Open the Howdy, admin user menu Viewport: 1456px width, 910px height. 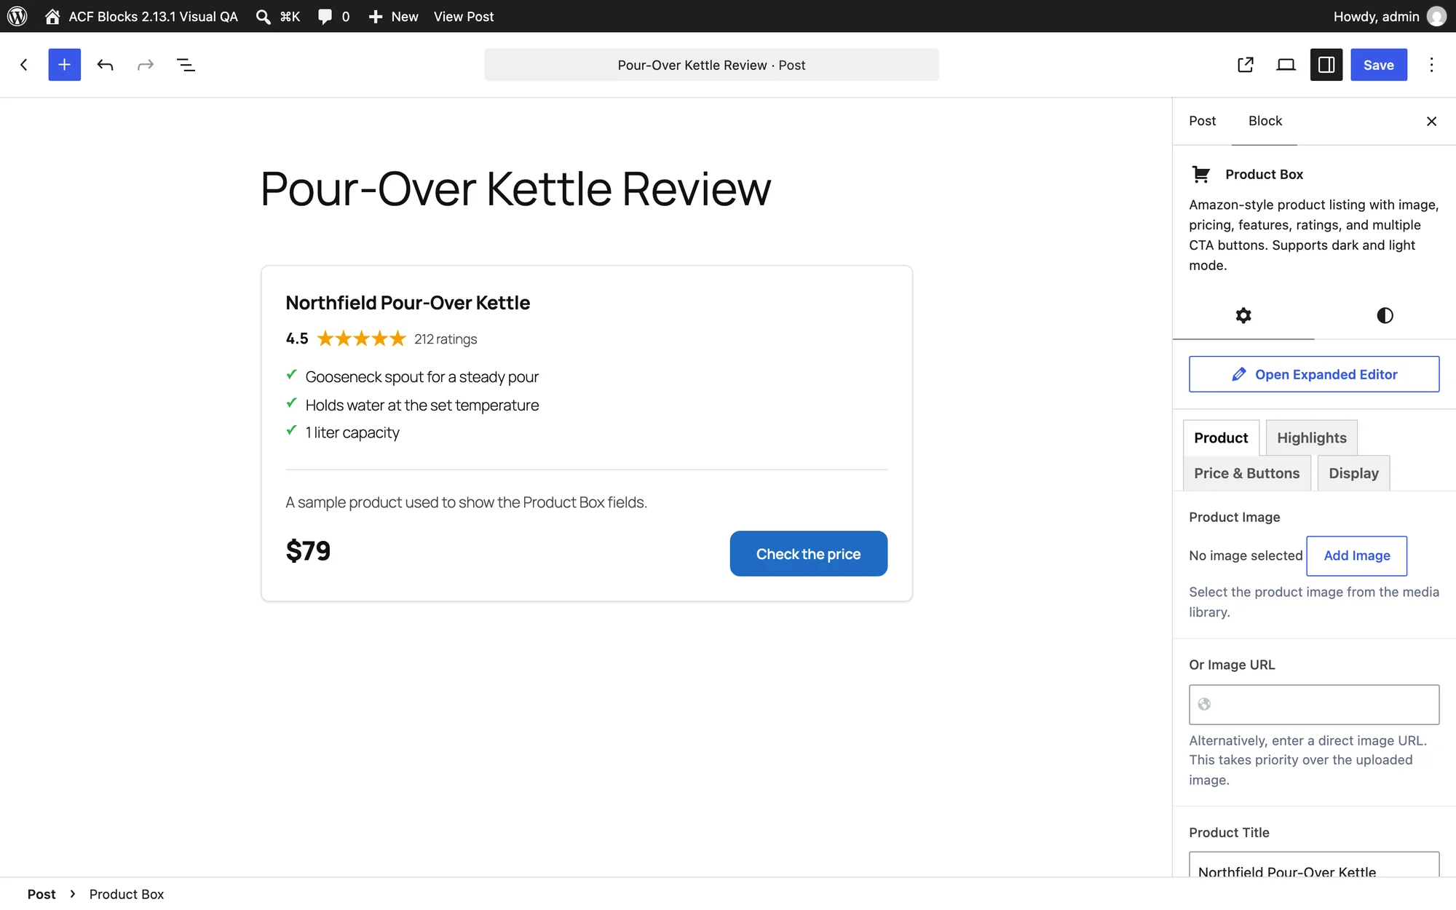(1389, 16)
